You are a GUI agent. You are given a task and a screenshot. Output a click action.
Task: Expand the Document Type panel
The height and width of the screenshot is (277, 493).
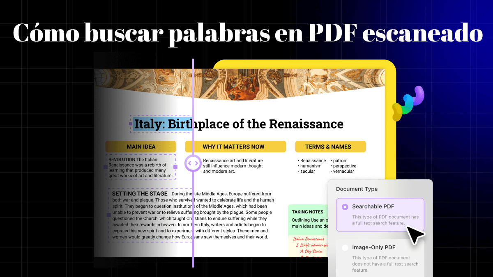click(x=357, y=189)
